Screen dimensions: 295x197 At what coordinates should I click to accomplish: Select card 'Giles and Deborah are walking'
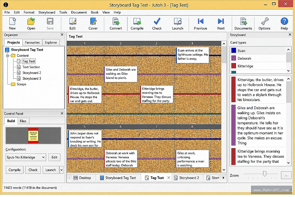click(121, 74)
